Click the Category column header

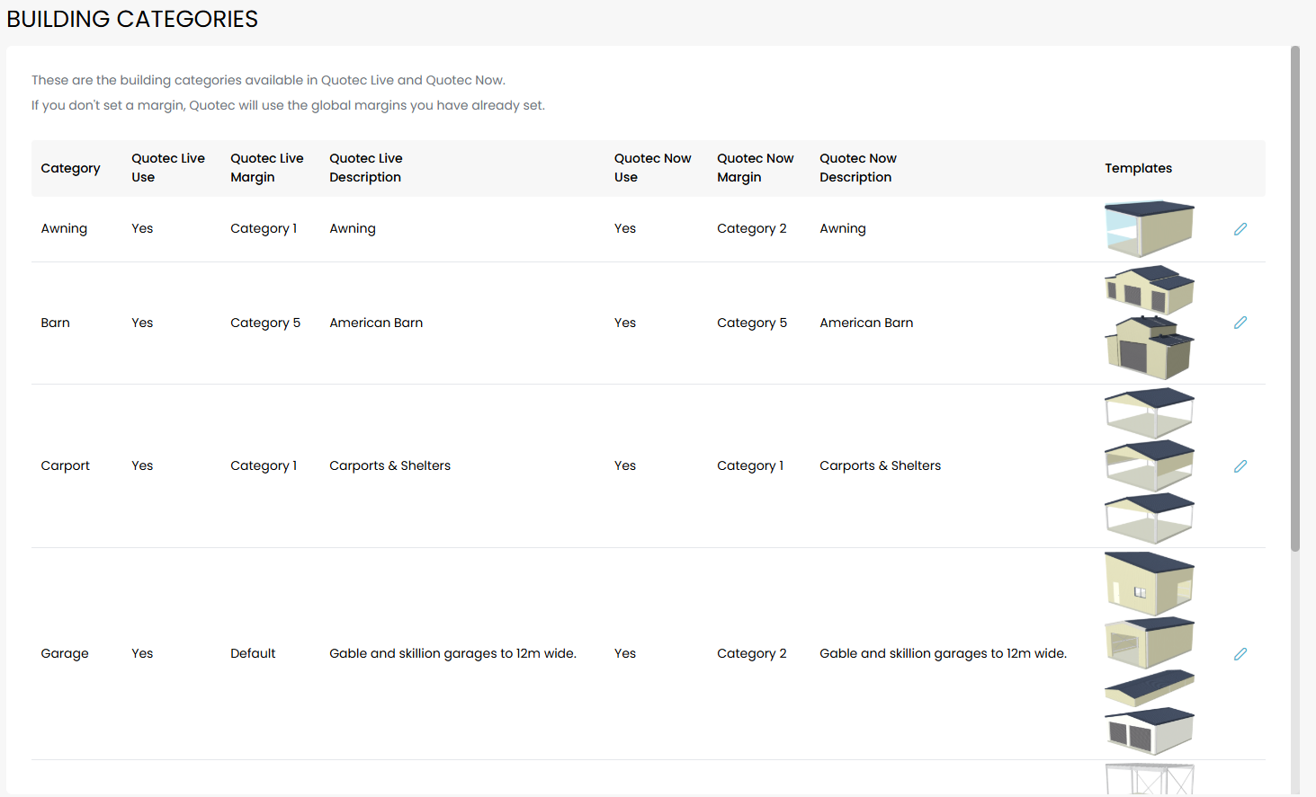[x=70, y=168]
